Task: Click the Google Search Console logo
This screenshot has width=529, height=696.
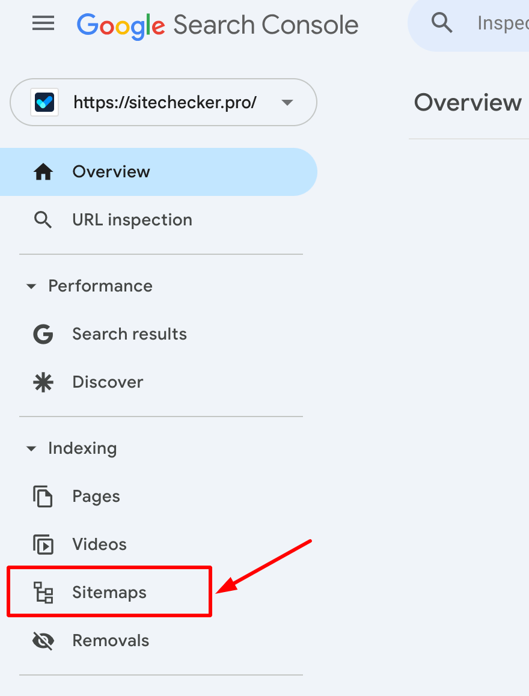Action: tap(216, 24)
